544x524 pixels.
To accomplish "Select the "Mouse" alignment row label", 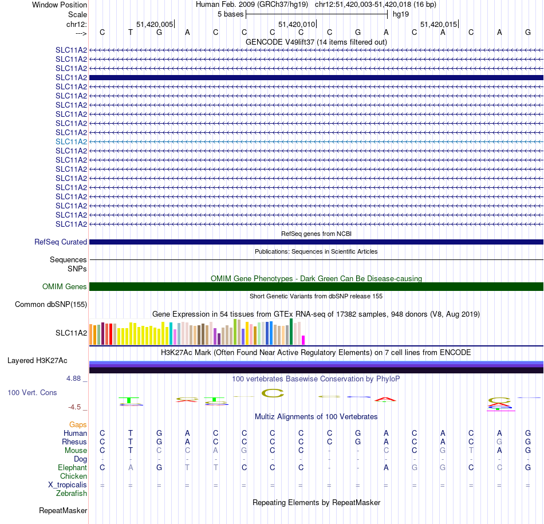I will [x=76, y=451].
